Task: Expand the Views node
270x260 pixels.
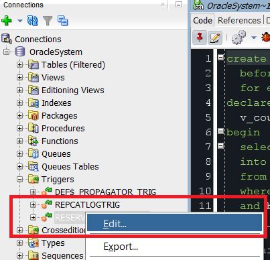Action: [x=19, y=77]
